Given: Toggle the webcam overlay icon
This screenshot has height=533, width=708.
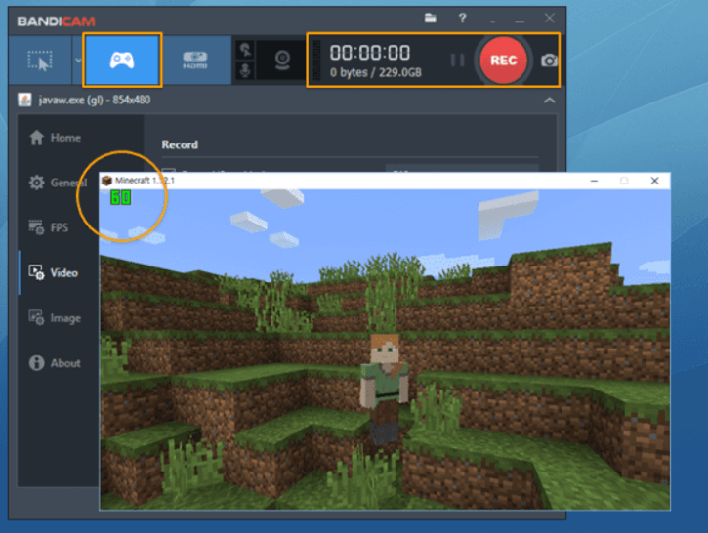Looking at the screenshot, I should click(282, 60).
